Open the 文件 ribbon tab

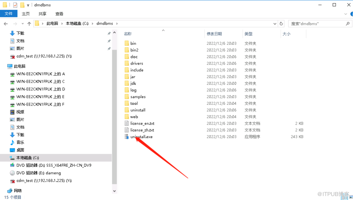coord(9,13)
